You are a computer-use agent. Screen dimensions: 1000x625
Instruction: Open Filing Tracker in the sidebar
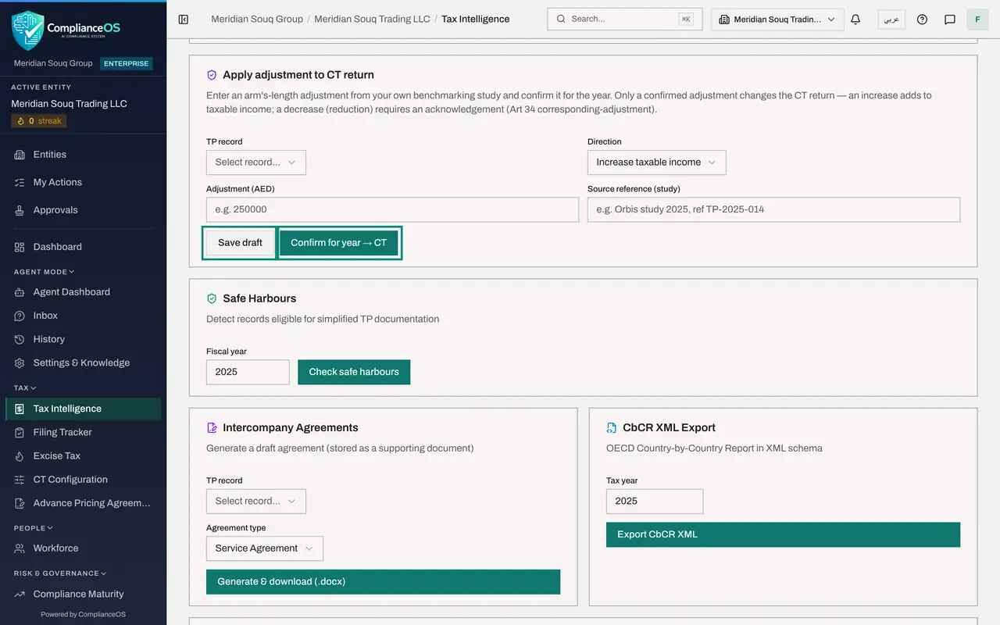click(x=83, y=432)
